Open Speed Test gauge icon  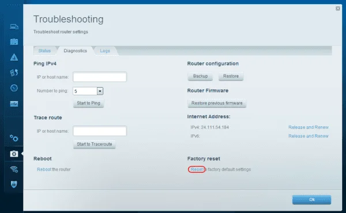coord(14,88)
